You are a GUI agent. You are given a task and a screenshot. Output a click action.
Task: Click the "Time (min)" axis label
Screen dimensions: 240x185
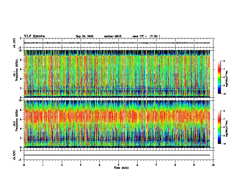click(121, 168)
